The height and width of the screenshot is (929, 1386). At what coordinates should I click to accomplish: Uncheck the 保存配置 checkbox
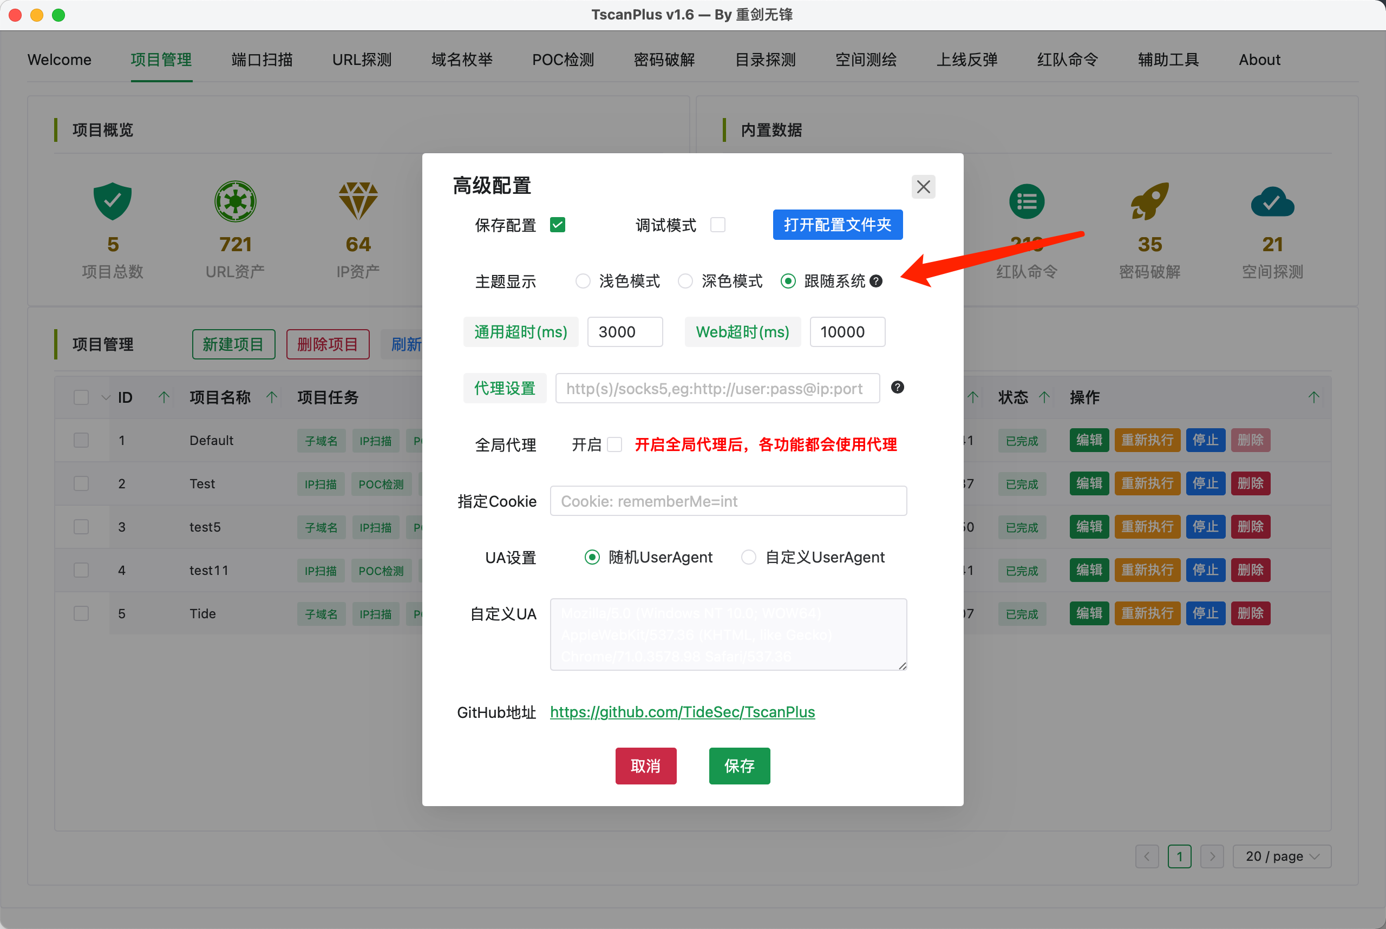click(557, 225)
